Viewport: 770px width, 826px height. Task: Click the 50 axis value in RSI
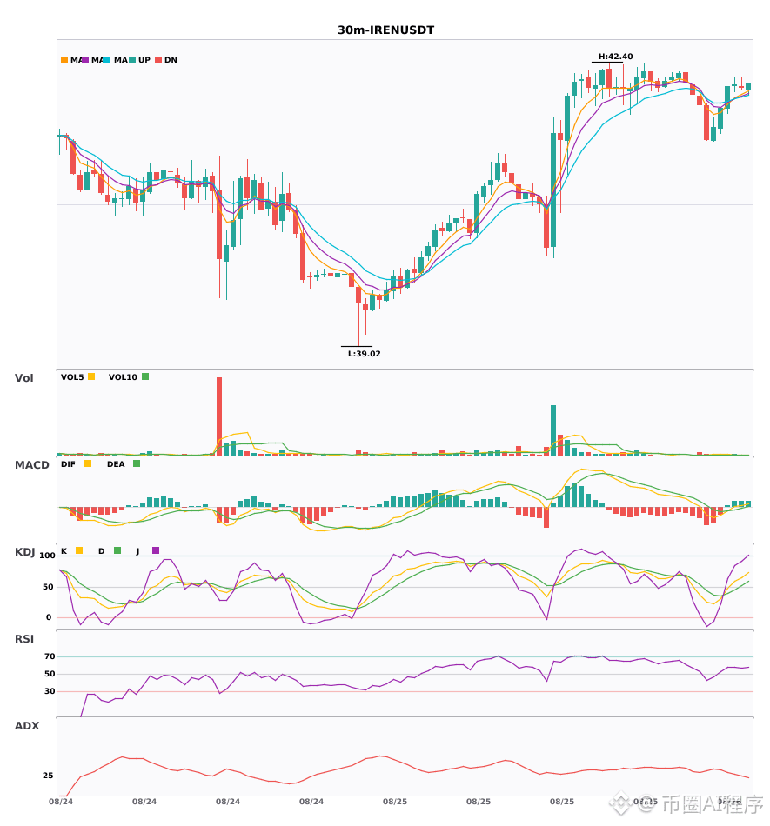tap(50, 673)
